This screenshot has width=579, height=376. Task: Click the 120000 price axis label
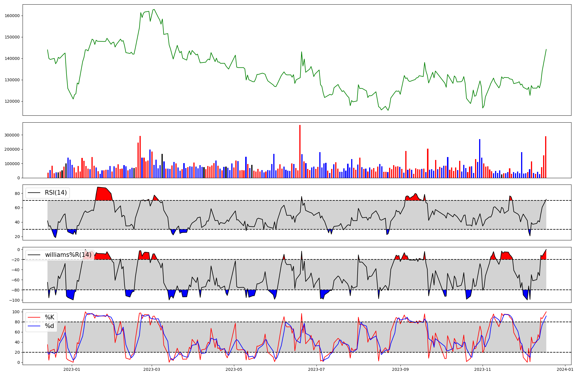[12, 101]
